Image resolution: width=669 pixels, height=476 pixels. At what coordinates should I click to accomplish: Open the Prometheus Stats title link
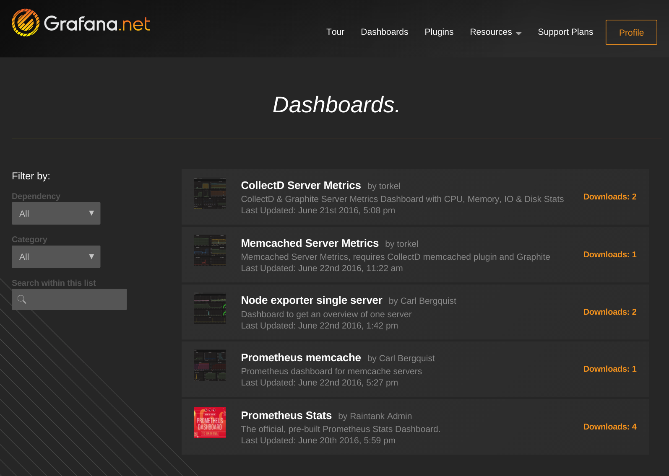coord(286,415)
